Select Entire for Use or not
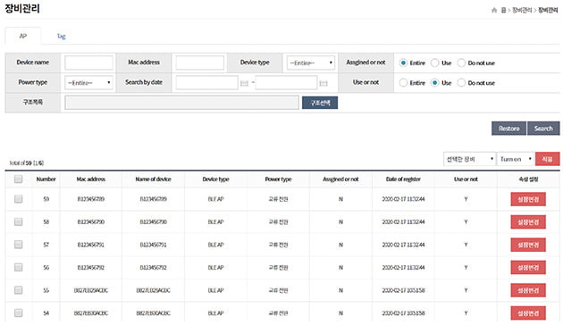 point(403,83)
